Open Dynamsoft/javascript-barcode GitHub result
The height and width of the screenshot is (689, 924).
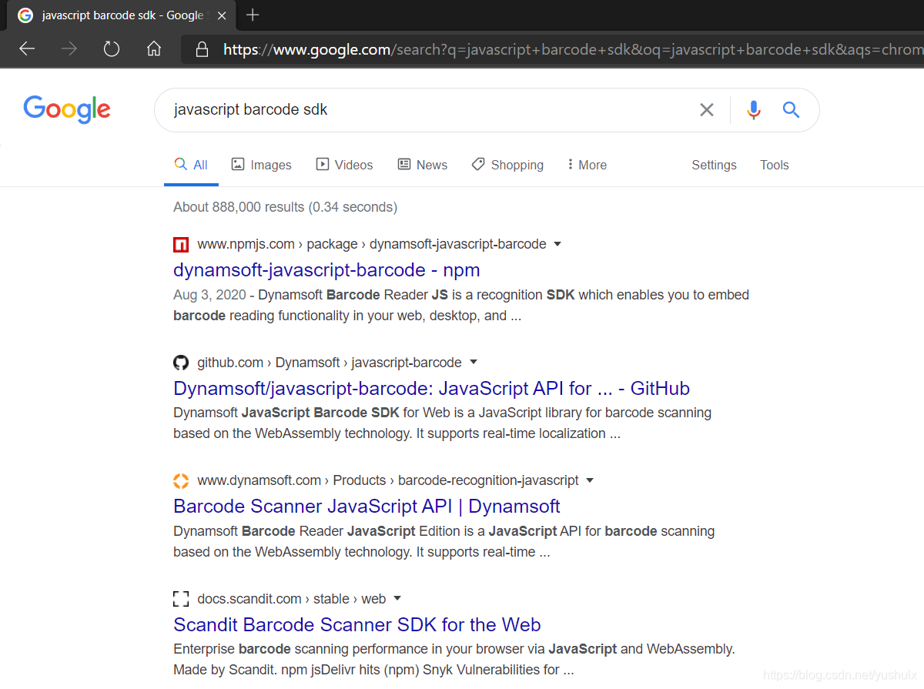click(431, 388)
